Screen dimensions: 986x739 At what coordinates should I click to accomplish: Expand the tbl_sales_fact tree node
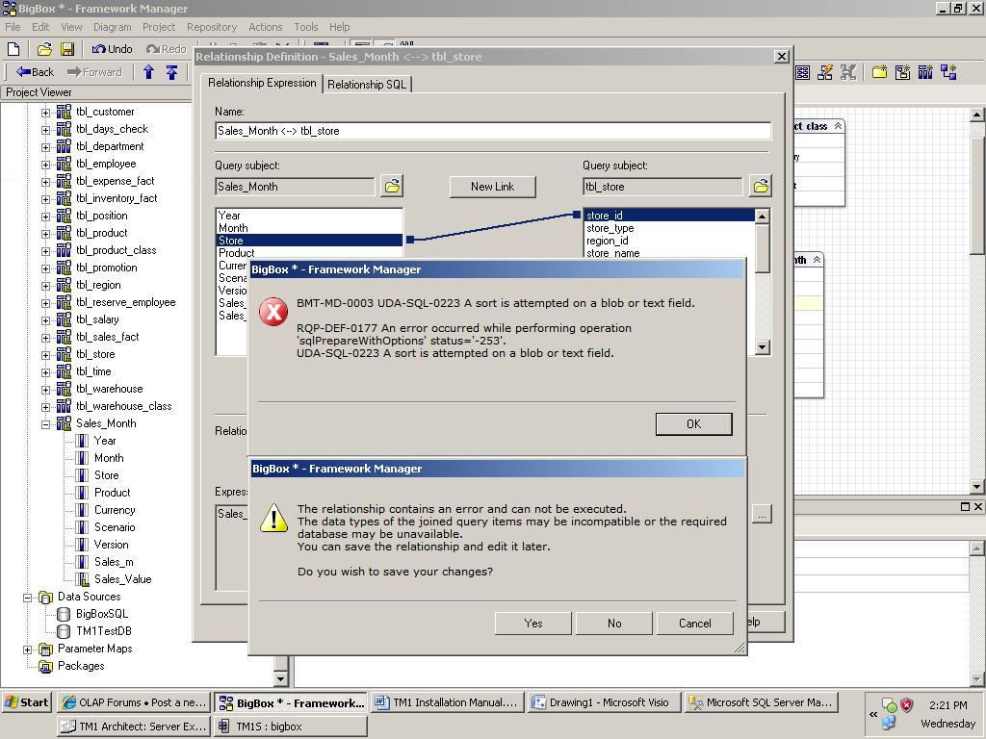tap(47, 337)
